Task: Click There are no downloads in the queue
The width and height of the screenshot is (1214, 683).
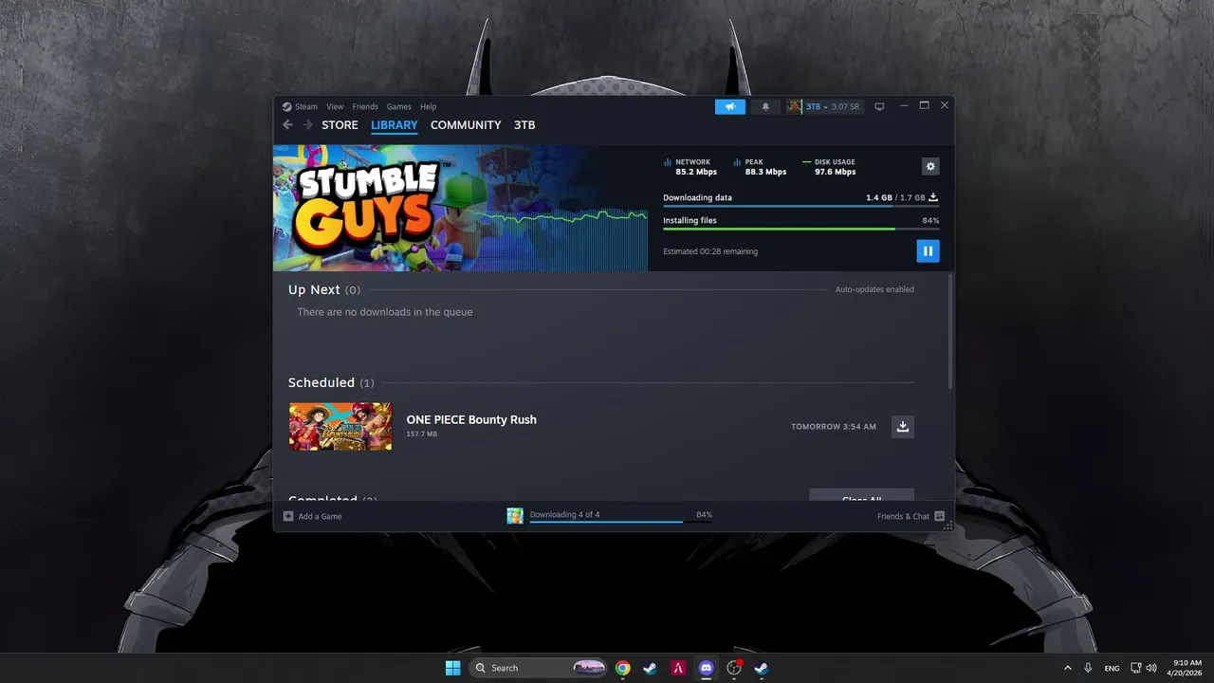Action: point(384,312)
